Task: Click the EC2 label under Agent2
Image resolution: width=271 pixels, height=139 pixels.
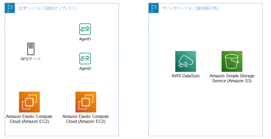Action: coord(86,119)
